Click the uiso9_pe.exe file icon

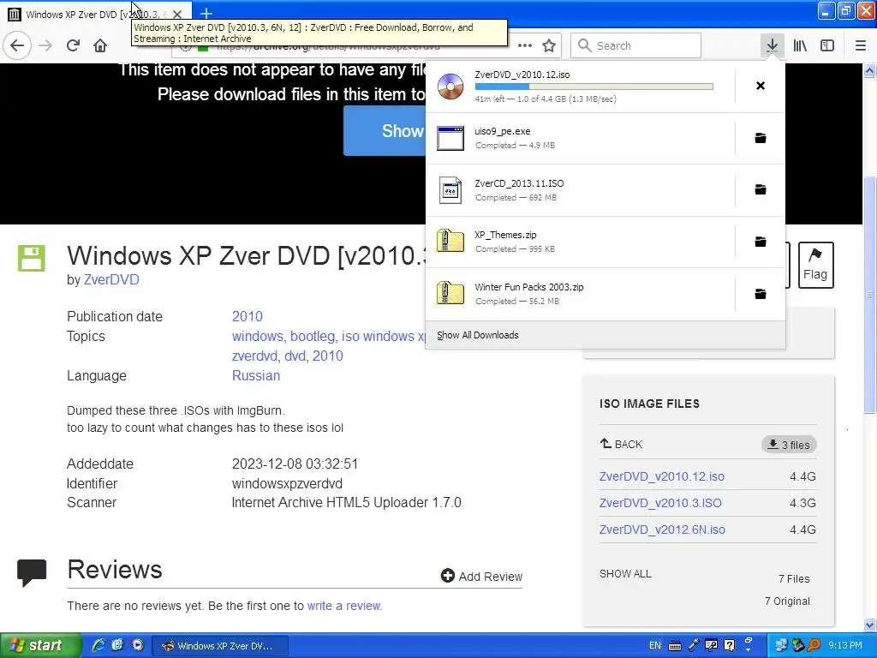coord(450,138)
